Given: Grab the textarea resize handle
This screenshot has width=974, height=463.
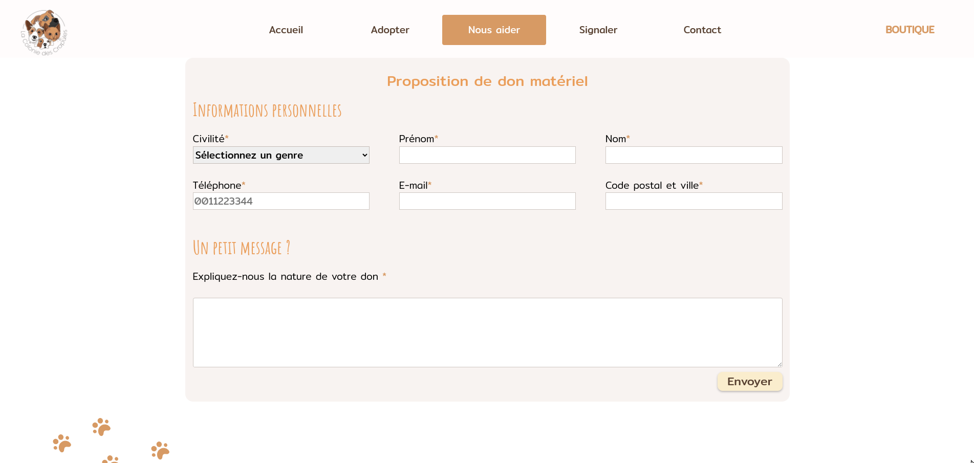Looking at the screenshot, I should click(780, 364).
